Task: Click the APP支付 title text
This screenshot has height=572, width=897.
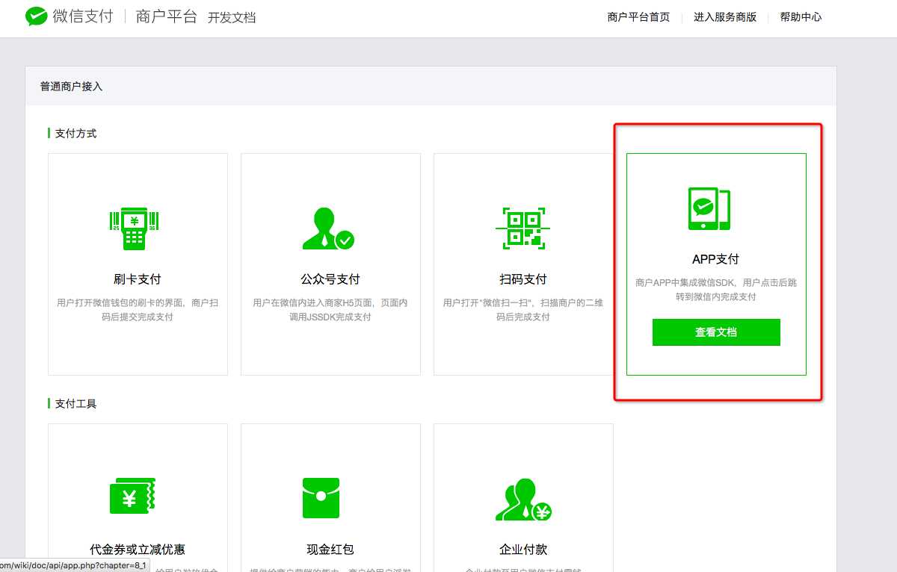Action: [x=716, y=259]
